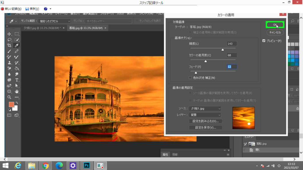Select the Quick Selection tool
This screenshot has width=303, height=170.
(17, 40)
